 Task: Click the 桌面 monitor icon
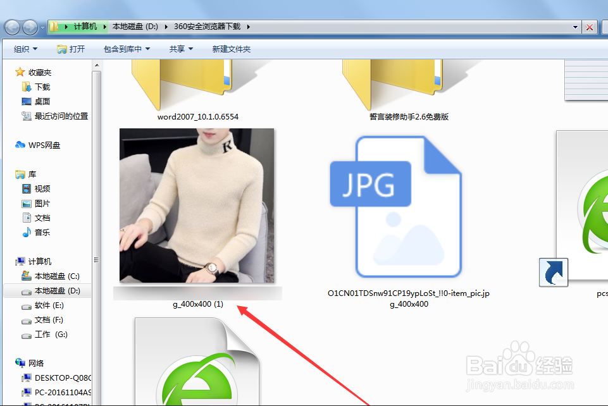(27, 101)
